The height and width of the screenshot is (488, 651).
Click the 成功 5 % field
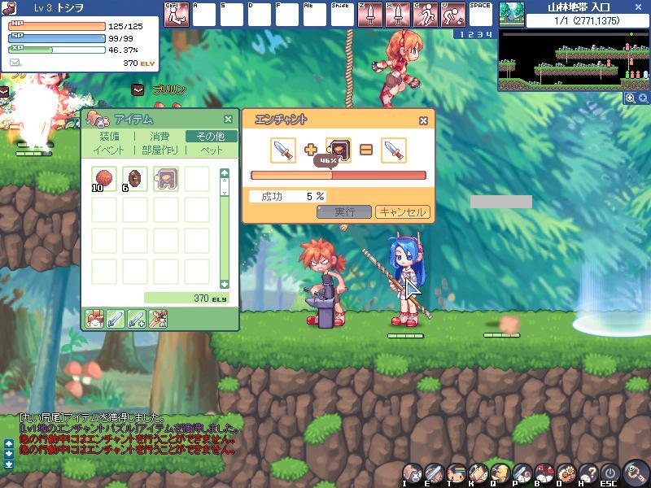click(287, 196)
